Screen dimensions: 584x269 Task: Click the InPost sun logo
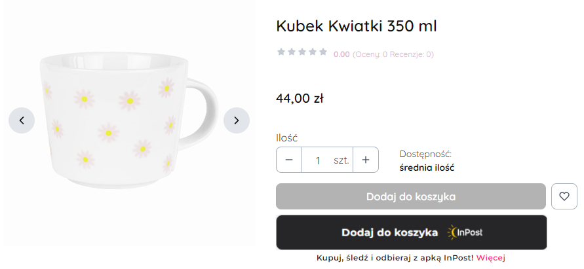click(454, 232)
